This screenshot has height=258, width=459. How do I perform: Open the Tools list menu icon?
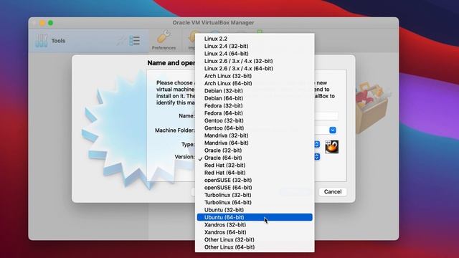click(135, 41)
